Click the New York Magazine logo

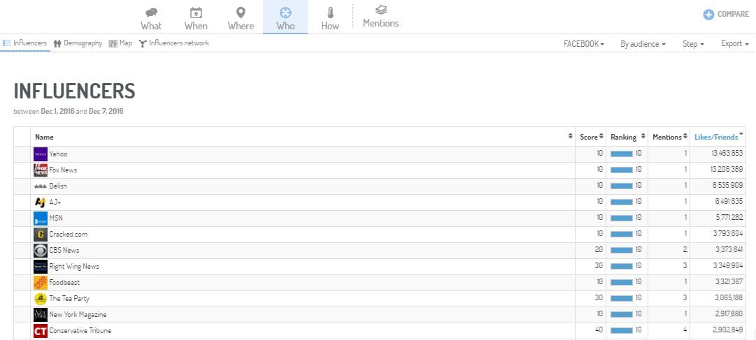41,314
